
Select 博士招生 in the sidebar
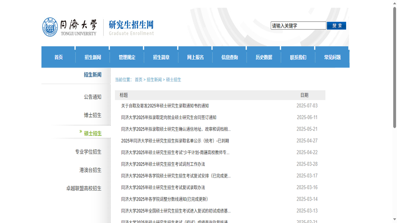pyautogui.click(x=92, y=115)
